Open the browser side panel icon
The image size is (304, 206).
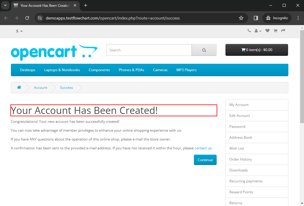click(x=256, y=18)
